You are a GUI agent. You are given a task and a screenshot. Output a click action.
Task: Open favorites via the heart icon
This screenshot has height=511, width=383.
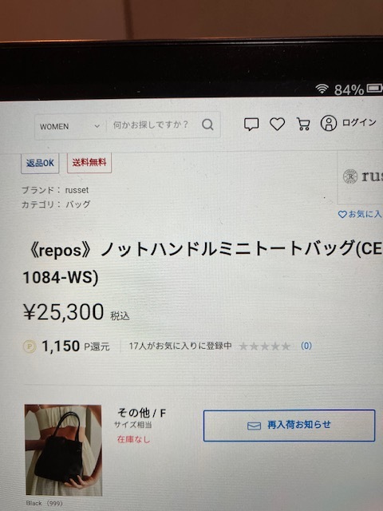(x=277, y=124)
